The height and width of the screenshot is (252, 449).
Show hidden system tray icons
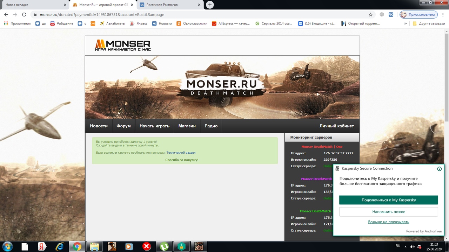click(x=406, y=246)
